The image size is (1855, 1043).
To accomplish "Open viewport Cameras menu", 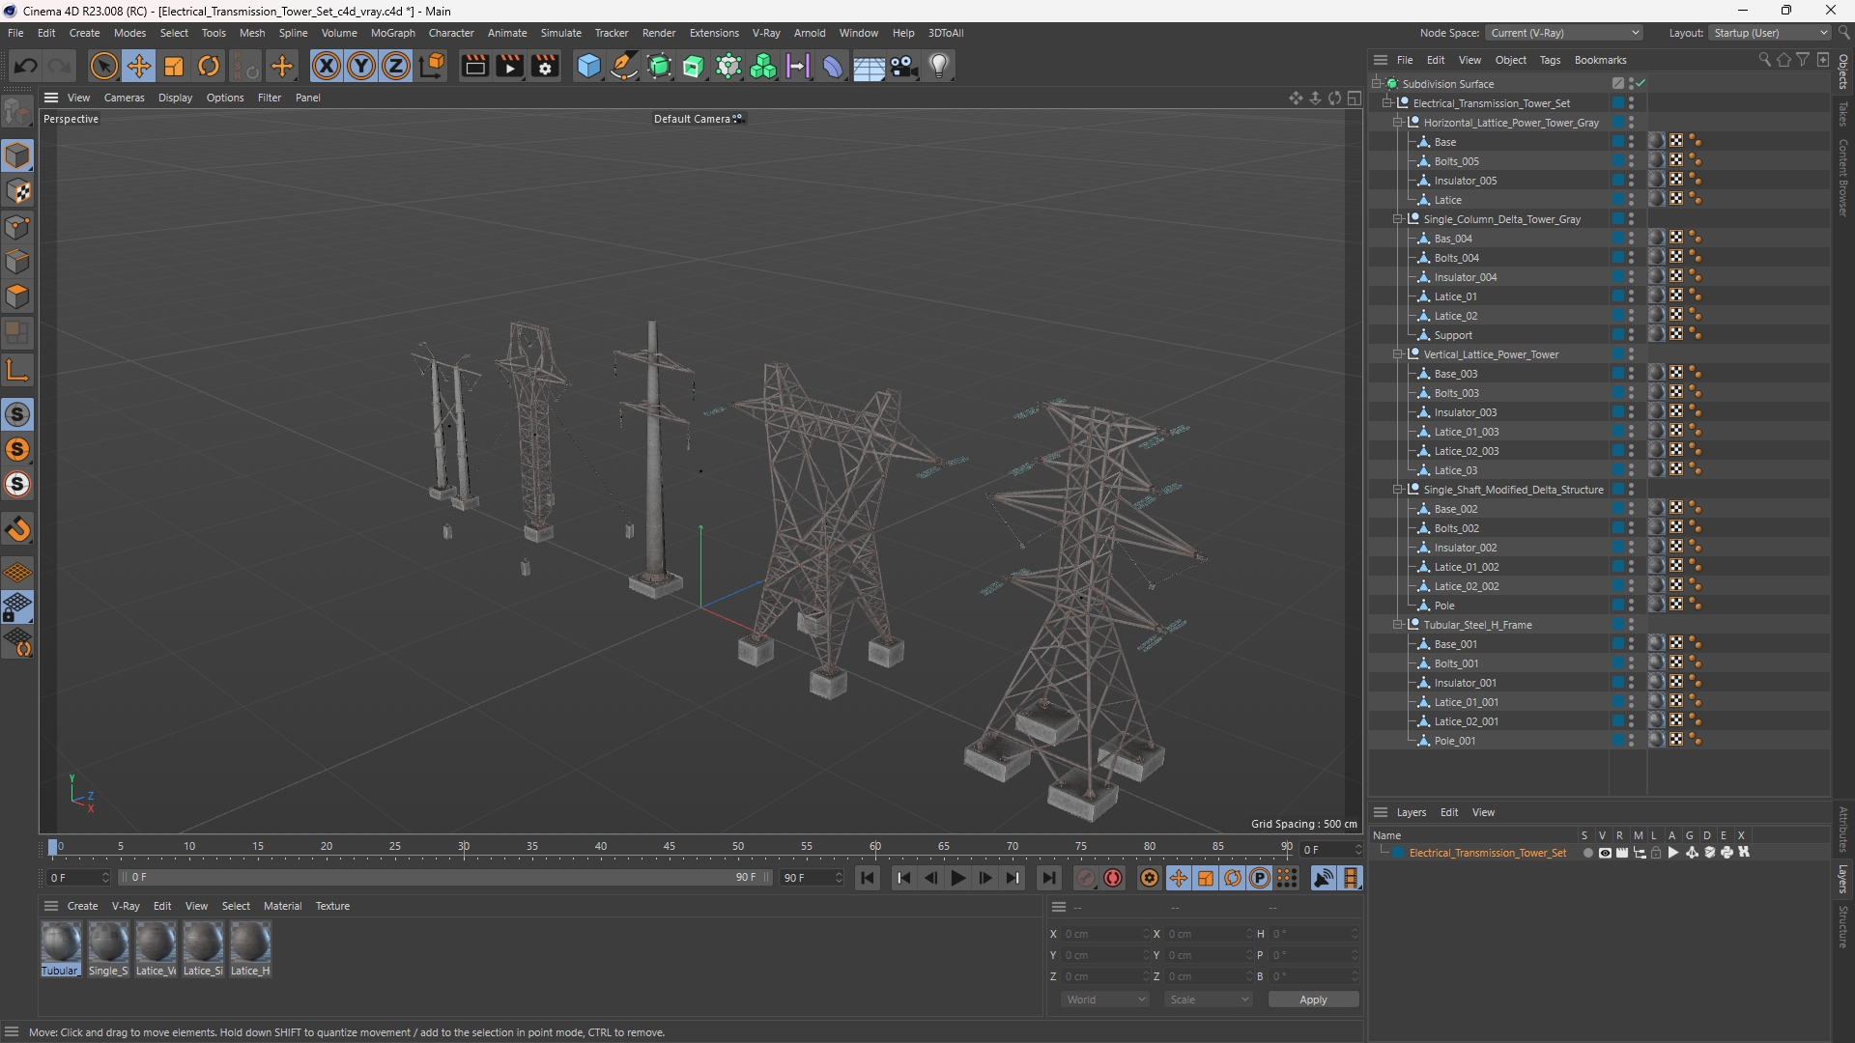I will pyautogui.click(x=124, y=98).
